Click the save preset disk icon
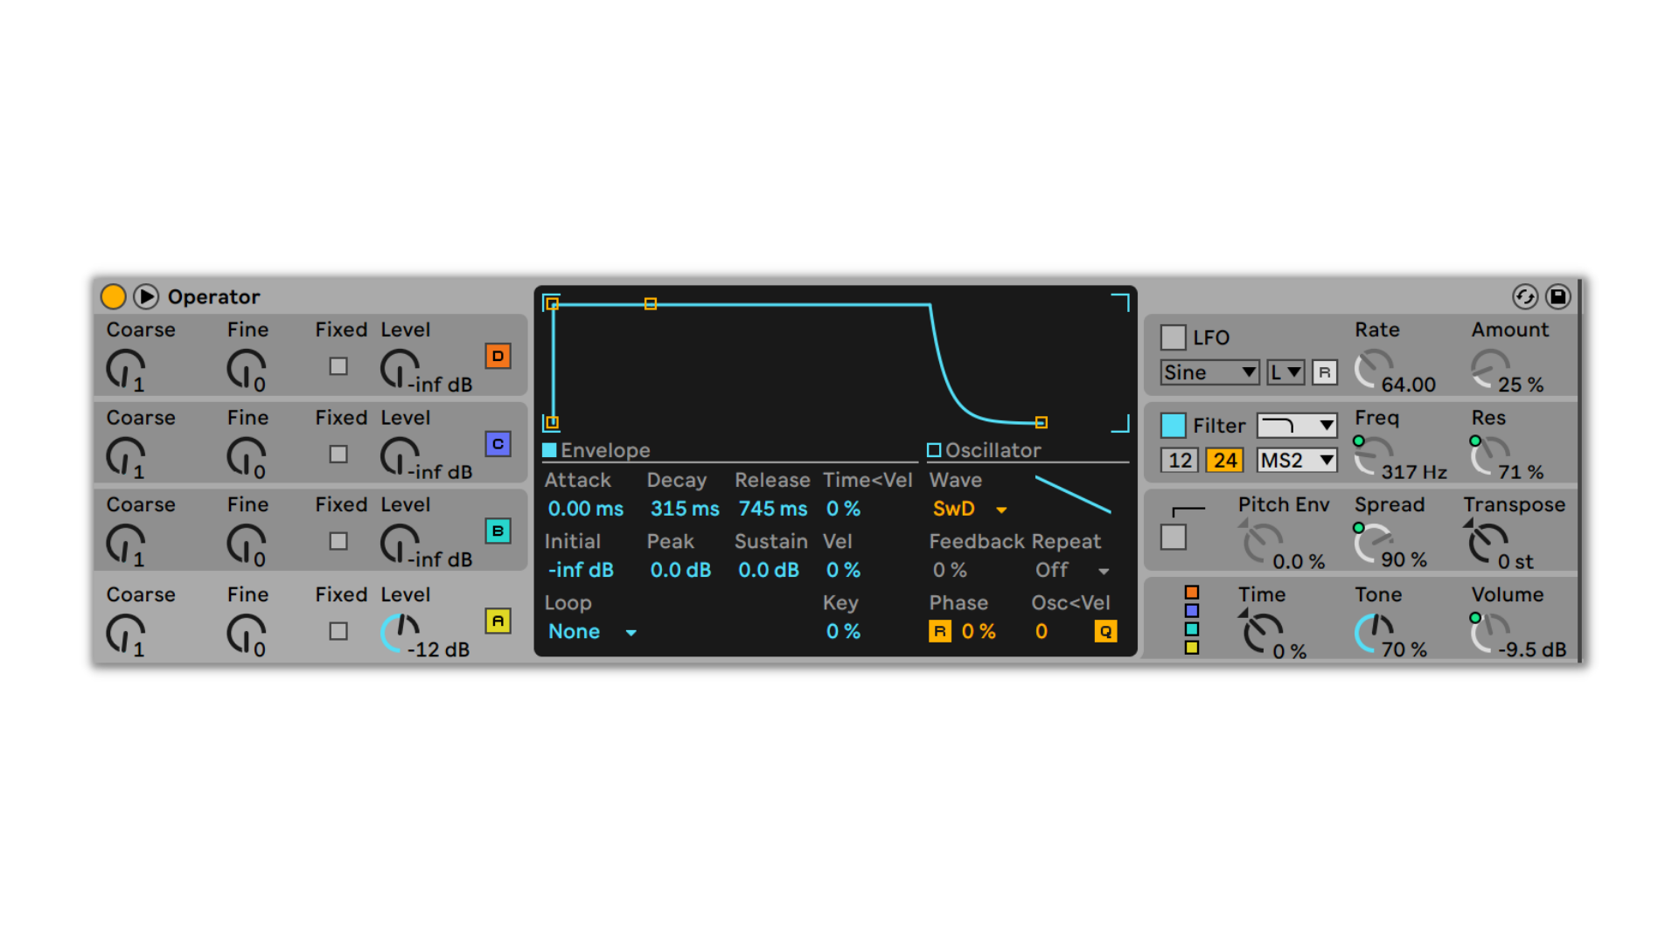Viewport: 1679px width, 944px height. 1557,296
